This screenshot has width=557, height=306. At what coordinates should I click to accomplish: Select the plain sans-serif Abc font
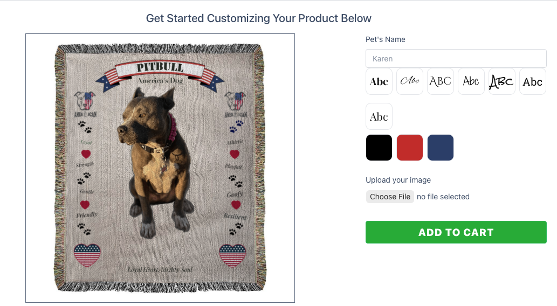pos(533,81)
